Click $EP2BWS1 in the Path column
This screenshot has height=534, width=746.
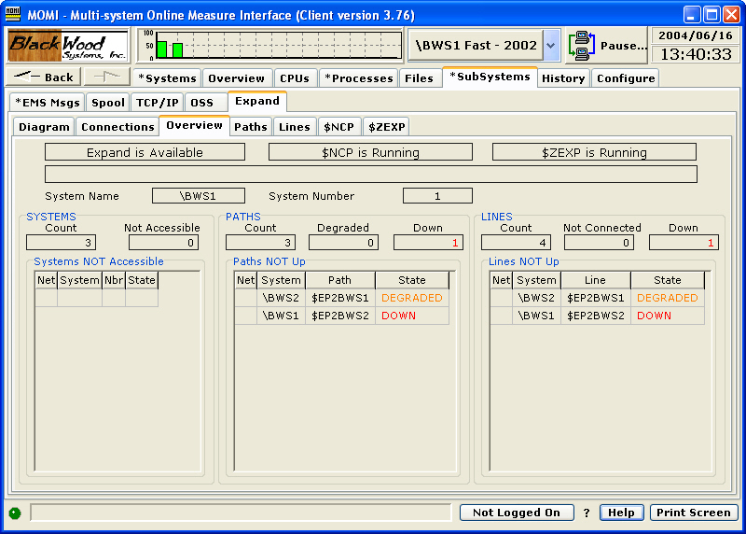pyautogui.click(x=339, y=298)
